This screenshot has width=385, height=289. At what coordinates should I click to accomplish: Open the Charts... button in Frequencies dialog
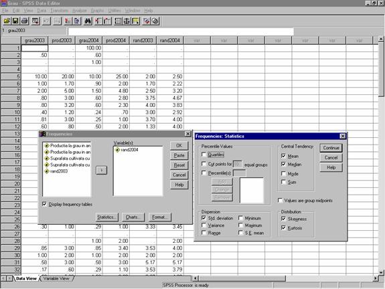click(133, 217)
